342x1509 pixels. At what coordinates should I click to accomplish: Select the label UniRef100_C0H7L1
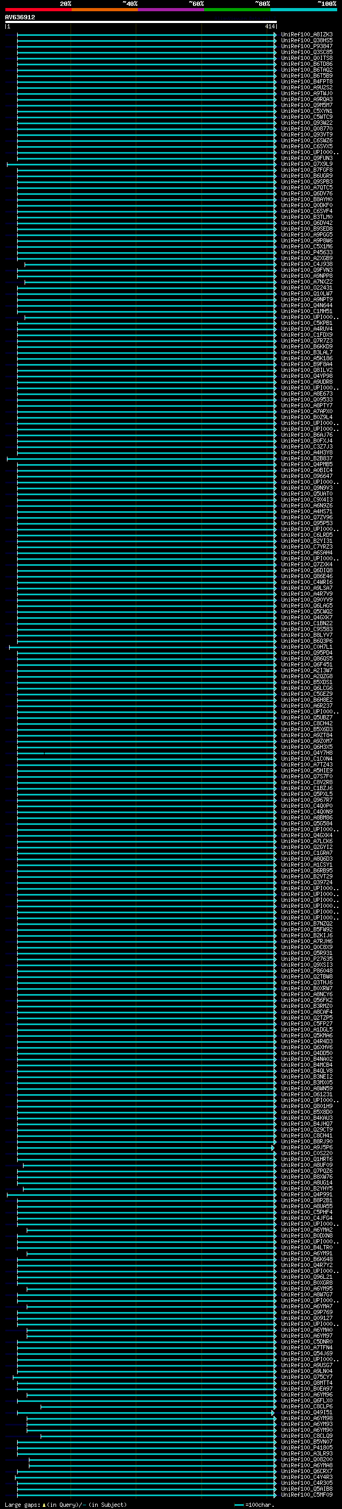[307, 647]
